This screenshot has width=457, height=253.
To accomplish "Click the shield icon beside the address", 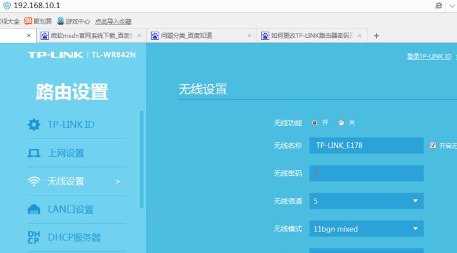I will [x=7, y=6].
